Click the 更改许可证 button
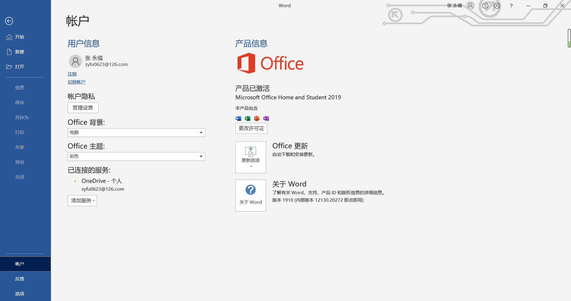This screenshot has height=301, width=571. (251, 128)
